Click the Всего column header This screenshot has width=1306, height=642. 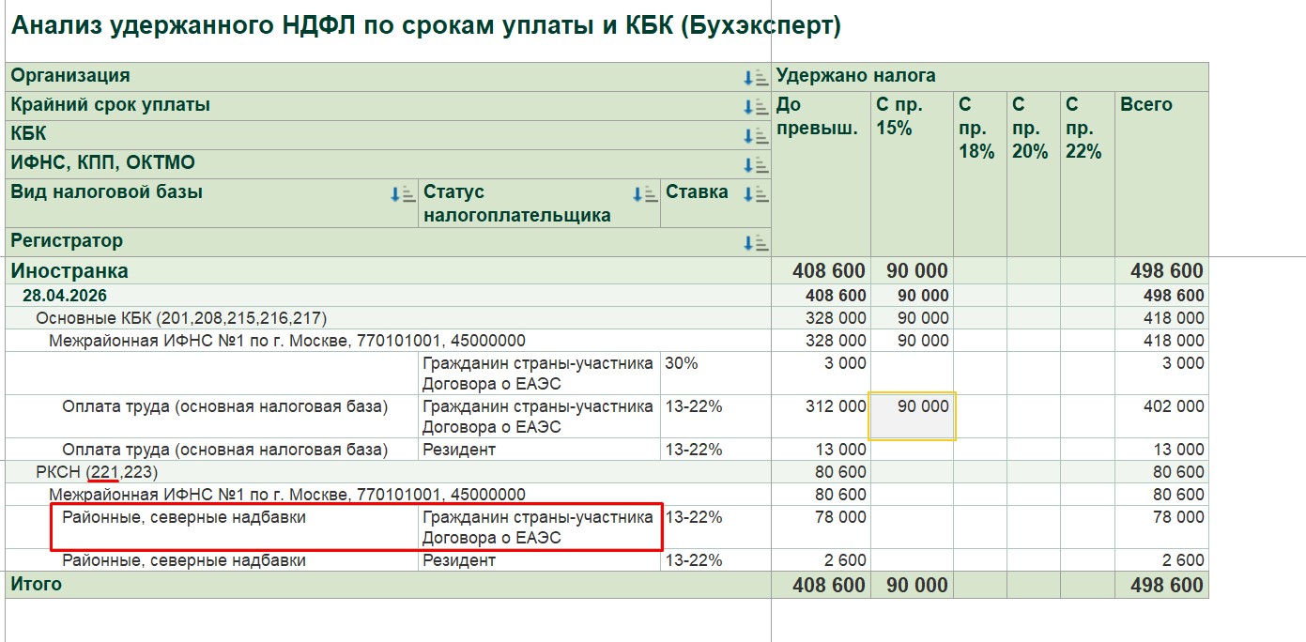[1161, 174]
